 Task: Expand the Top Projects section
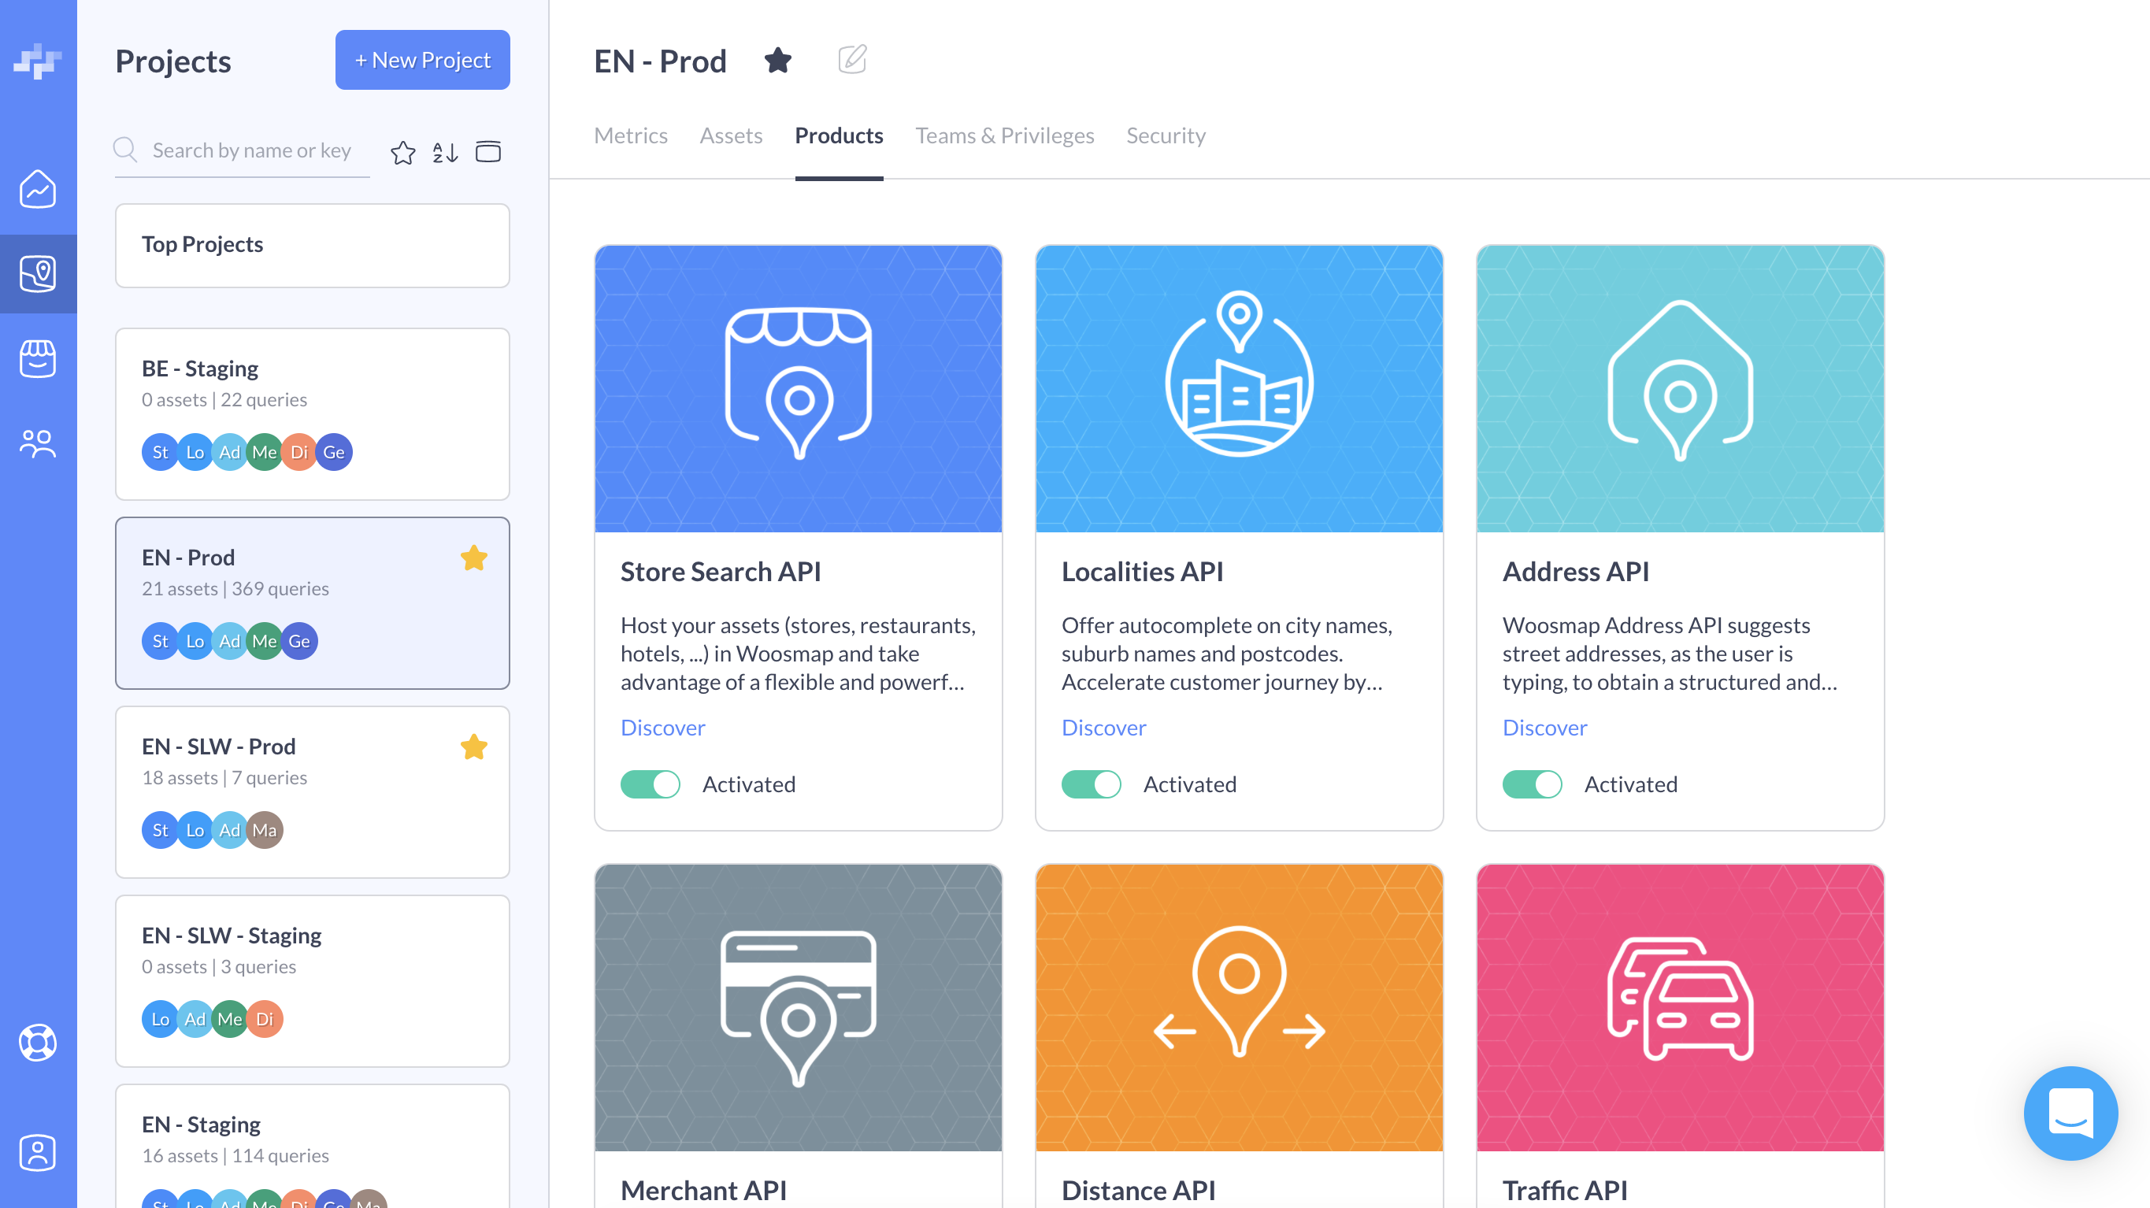coord(312,245)
